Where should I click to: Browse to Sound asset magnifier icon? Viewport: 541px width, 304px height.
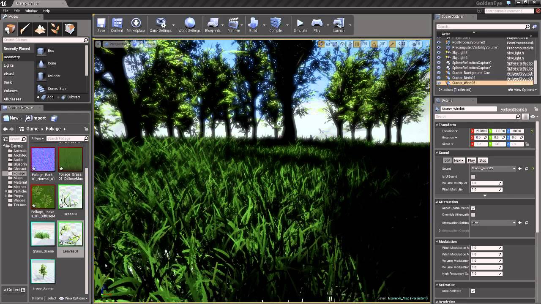[x=527, y=168]
